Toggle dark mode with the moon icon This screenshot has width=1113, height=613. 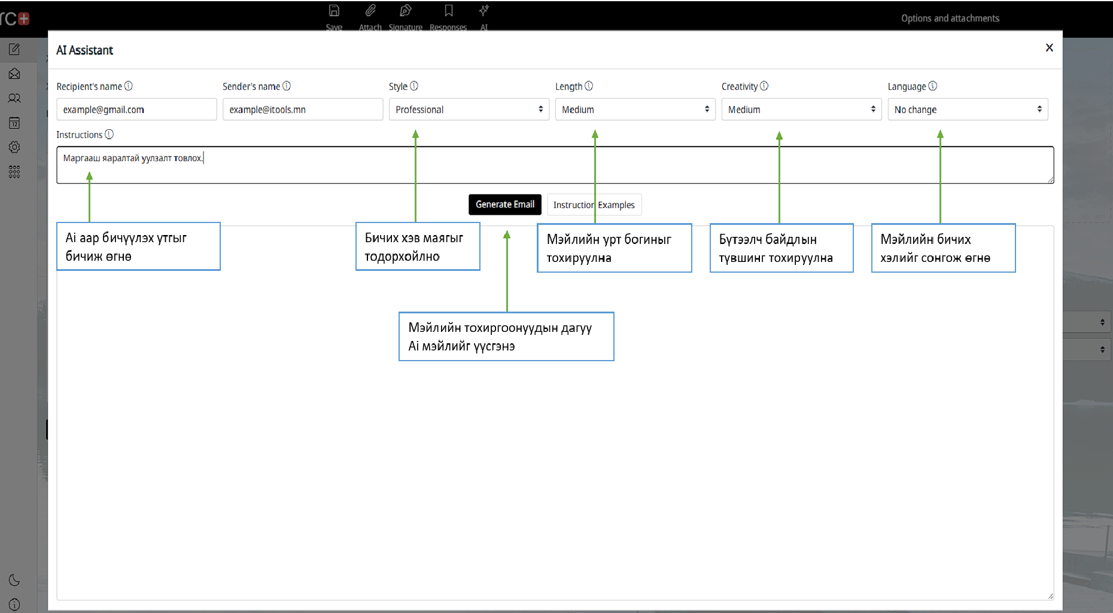tap(14, 580)
